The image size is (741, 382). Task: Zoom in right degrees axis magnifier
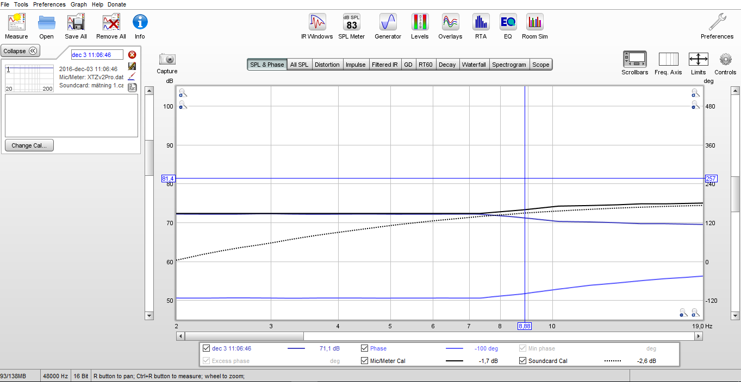coord(695,93)
